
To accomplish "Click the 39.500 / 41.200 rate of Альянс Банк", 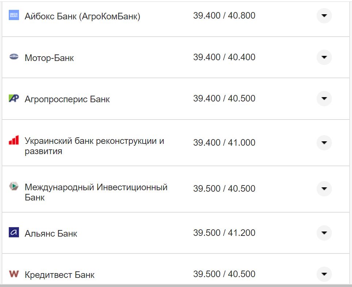I will (224, 233).
